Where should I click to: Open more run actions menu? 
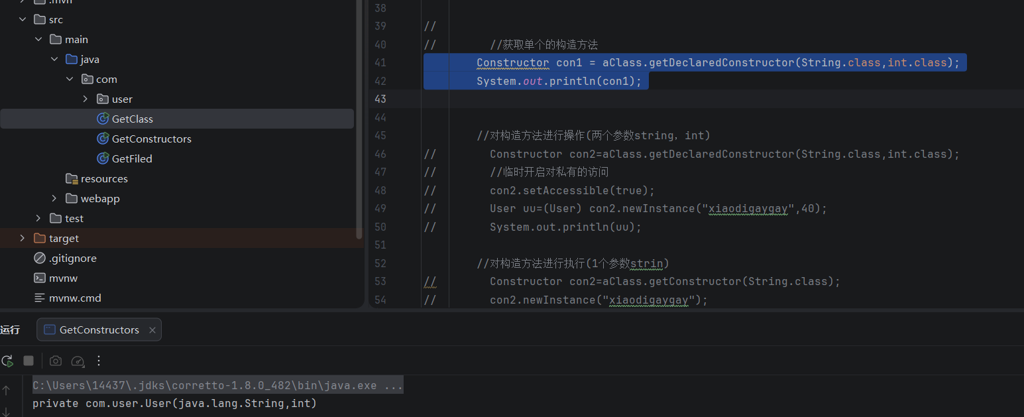pos(99,361)
